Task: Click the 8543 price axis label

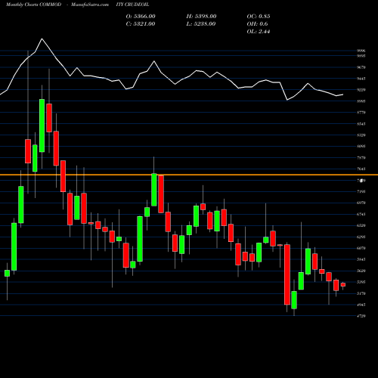Action: click(361, 124)
